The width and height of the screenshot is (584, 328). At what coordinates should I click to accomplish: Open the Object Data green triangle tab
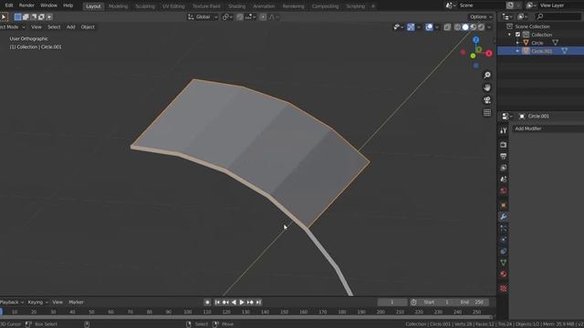point(503,263)
